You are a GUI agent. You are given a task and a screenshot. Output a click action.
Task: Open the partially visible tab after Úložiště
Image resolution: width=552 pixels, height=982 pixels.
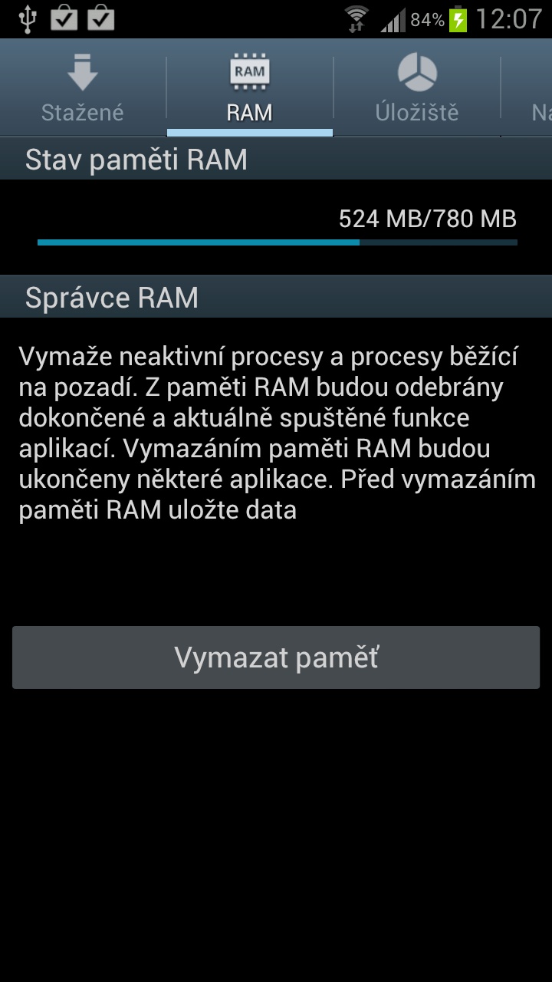(x=527, y=87)
